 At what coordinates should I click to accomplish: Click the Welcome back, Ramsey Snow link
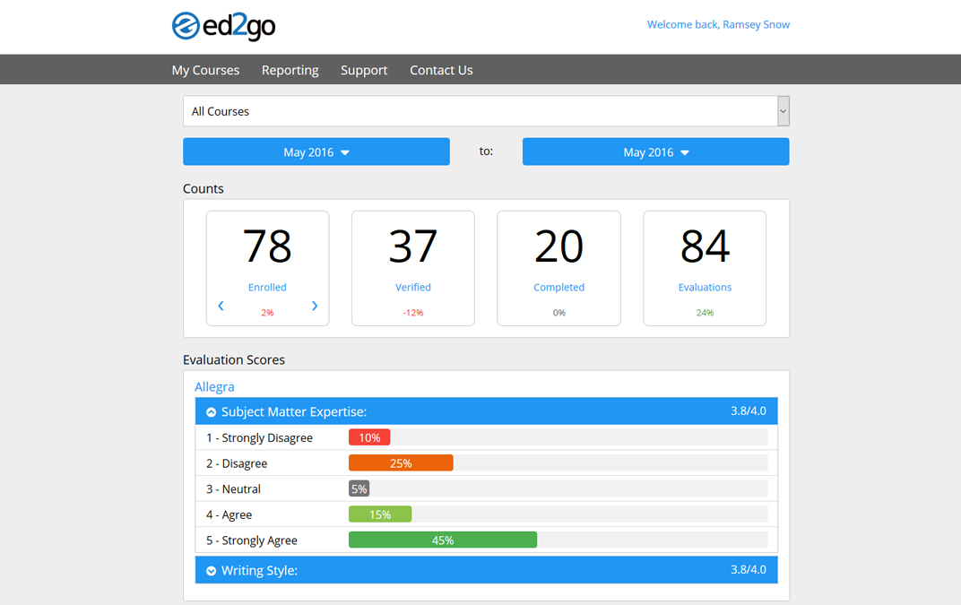point(718,25)
